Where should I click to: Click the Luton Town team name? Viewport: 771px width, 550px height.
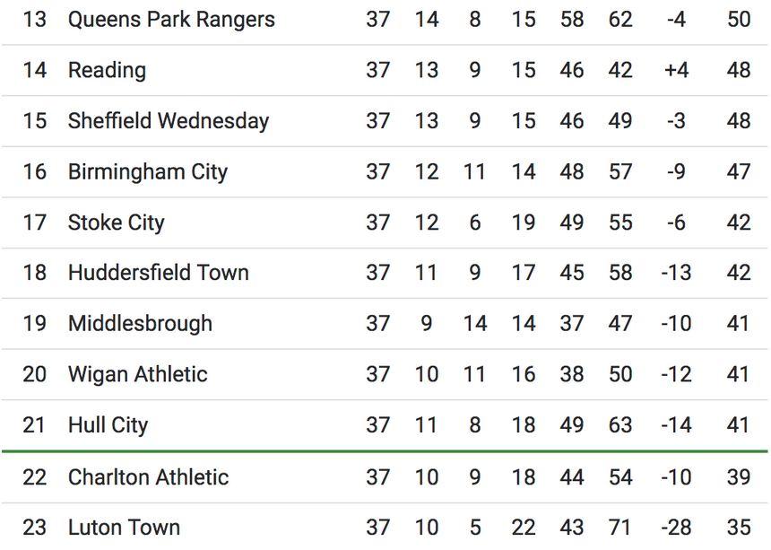tap(124, 528)
